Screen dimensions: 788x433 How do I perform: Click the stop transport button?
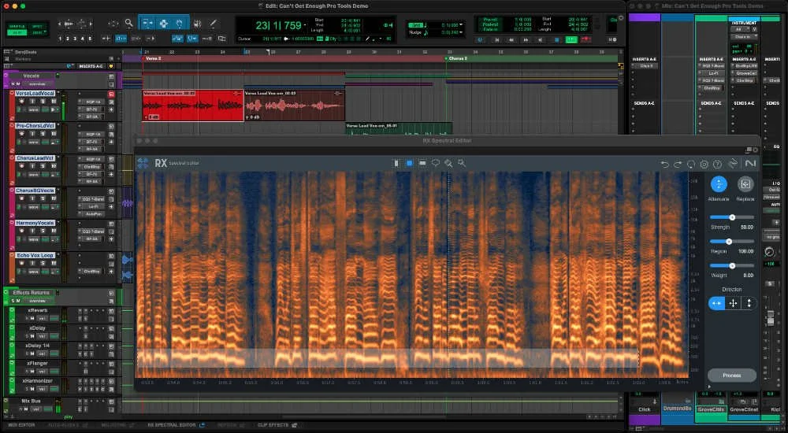point(556,39)
